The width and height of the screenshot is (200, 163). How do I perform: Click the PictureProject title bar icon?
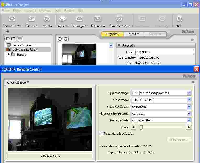pyautogui.click(x=3, y=4)
